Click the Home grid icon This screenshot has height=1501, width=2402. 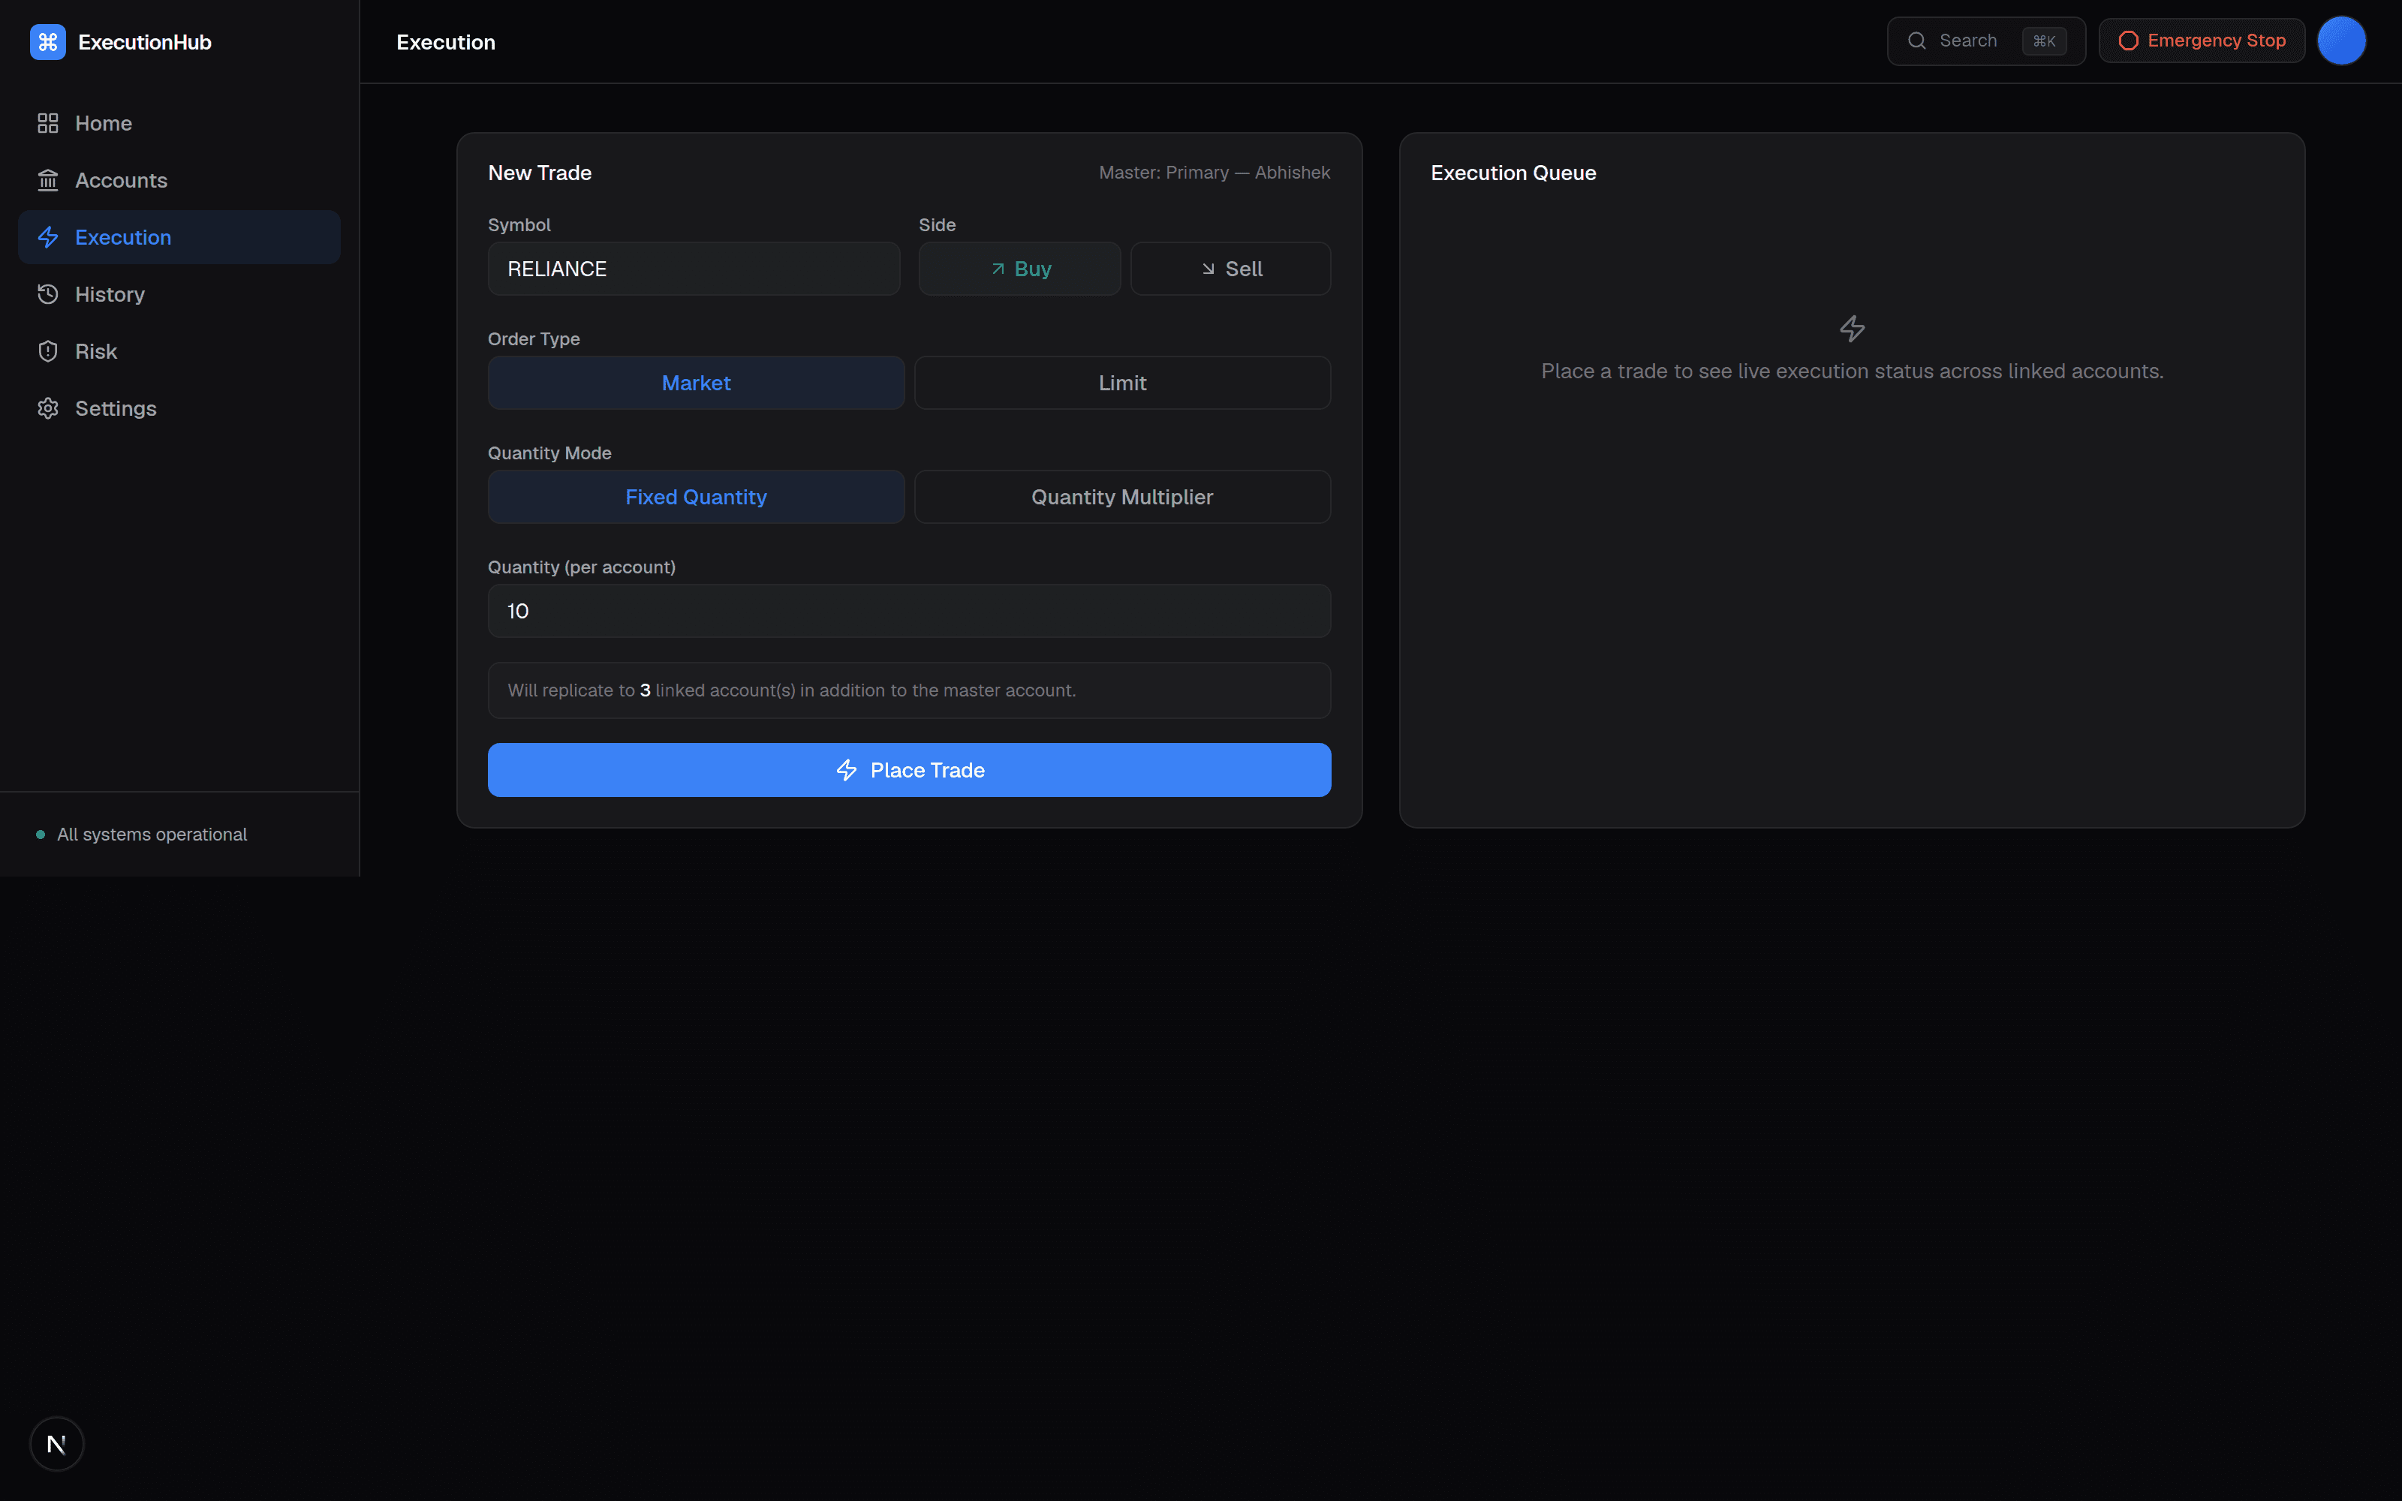tap(47, 123)
